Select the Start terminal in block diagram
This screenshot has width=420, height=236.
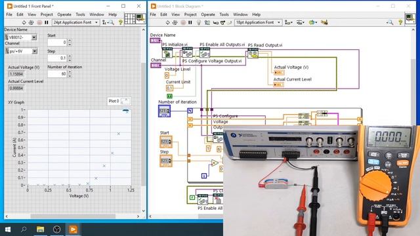tap(166, 142)
